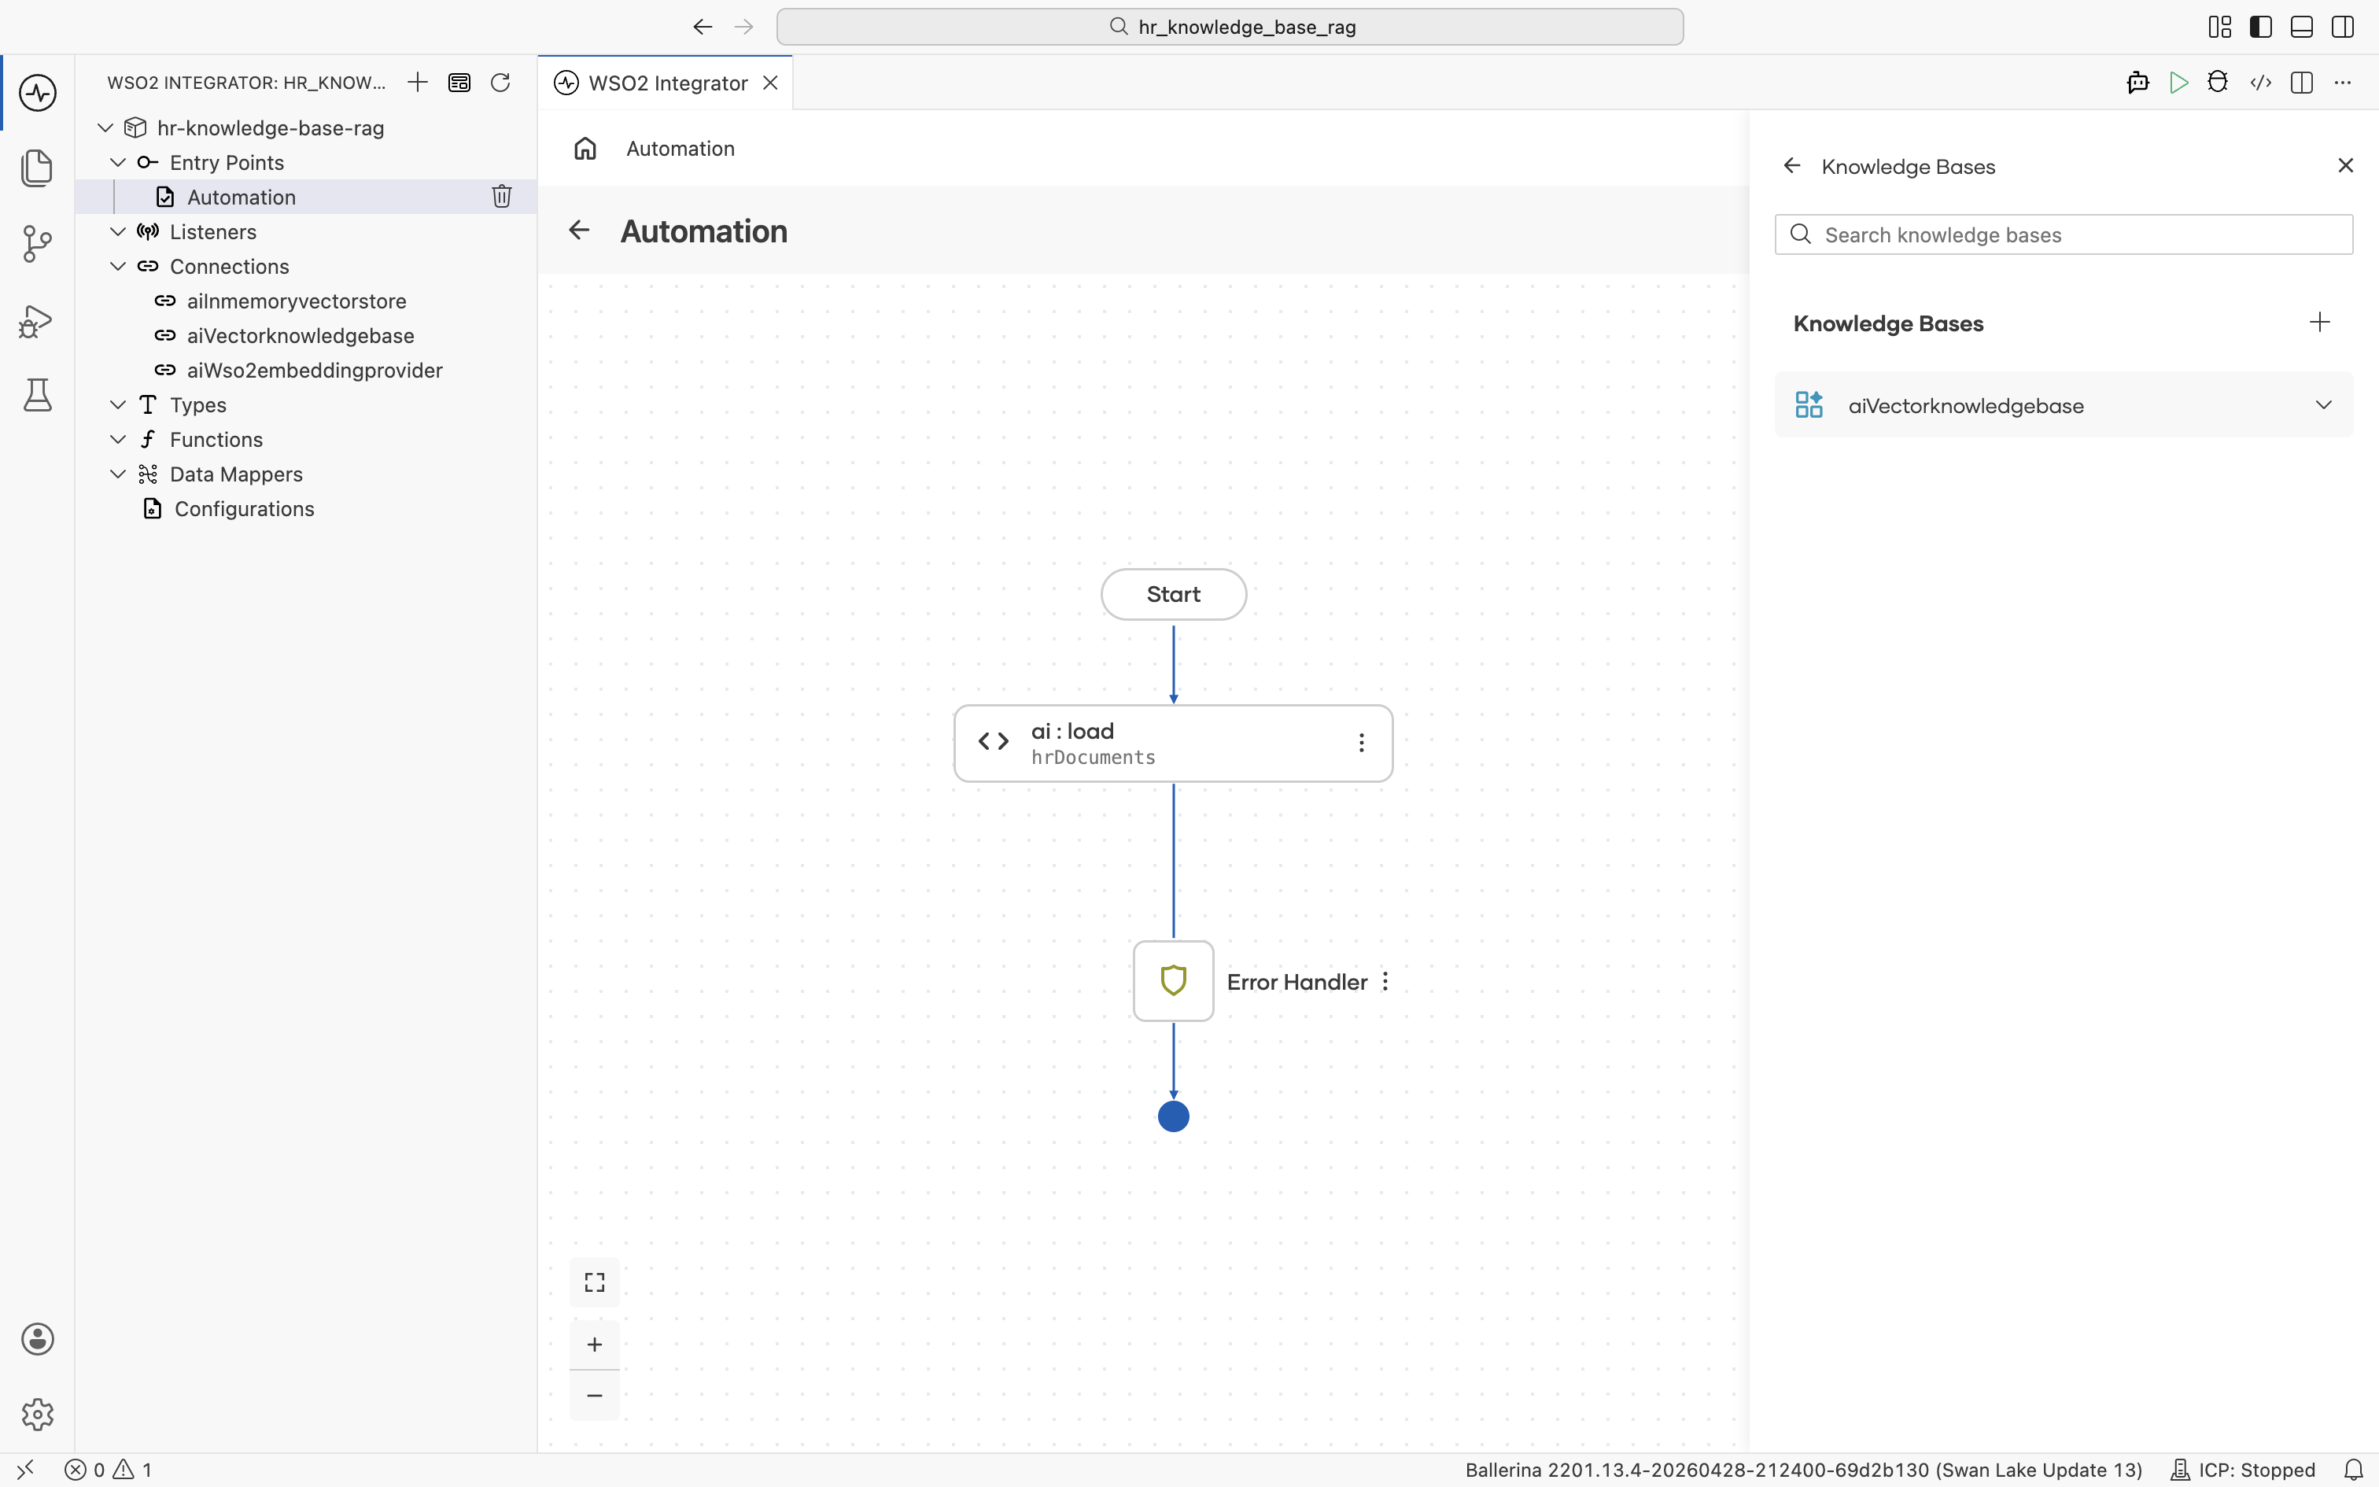Click the add plus icon in sidebar header
Image resolution: width=2379 pixels, height=1487 pixels.
[x=418, y=83]
